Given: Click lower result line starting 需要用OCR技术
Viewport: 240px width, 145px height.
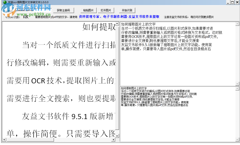Looking at the screenshot, I should tap(157, 97).
